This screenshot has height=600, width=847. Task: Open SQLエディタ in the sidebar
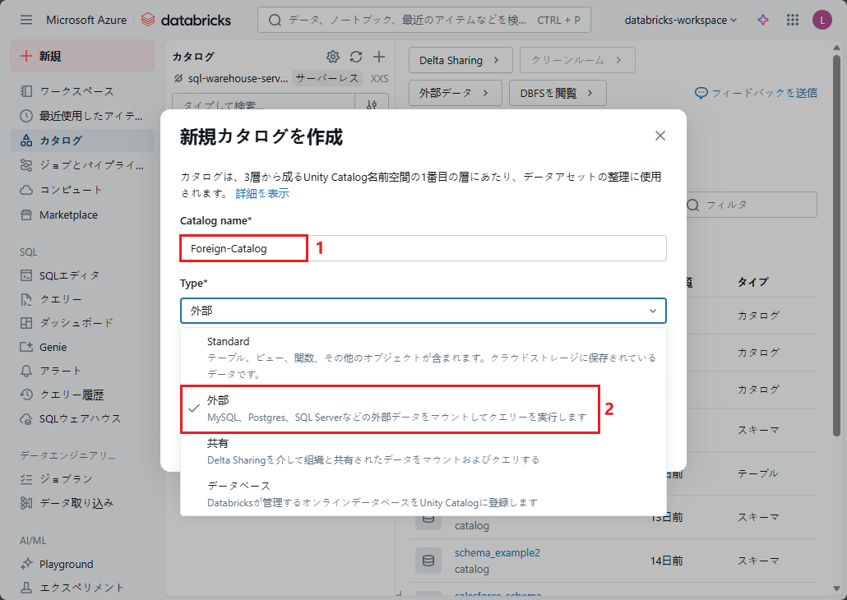pyautogui.click(x=70, y=275)
